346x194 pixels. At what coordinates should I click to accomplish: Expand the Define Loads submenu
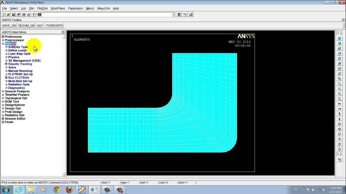[6, 50]
